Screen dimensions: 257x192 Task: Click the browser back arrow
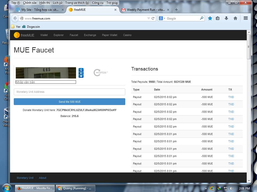(15, 18)
